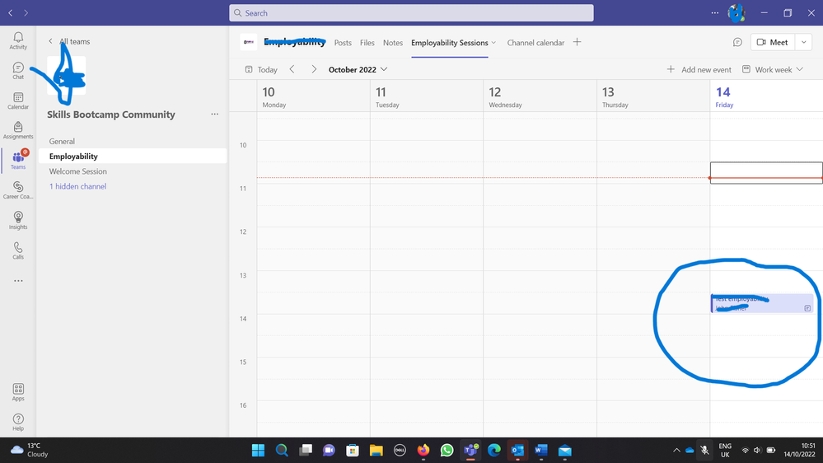Switch to the Posts tab
The height and width of the screenshot is (463, 823).
pyautogui.click(x=343, y=43)
